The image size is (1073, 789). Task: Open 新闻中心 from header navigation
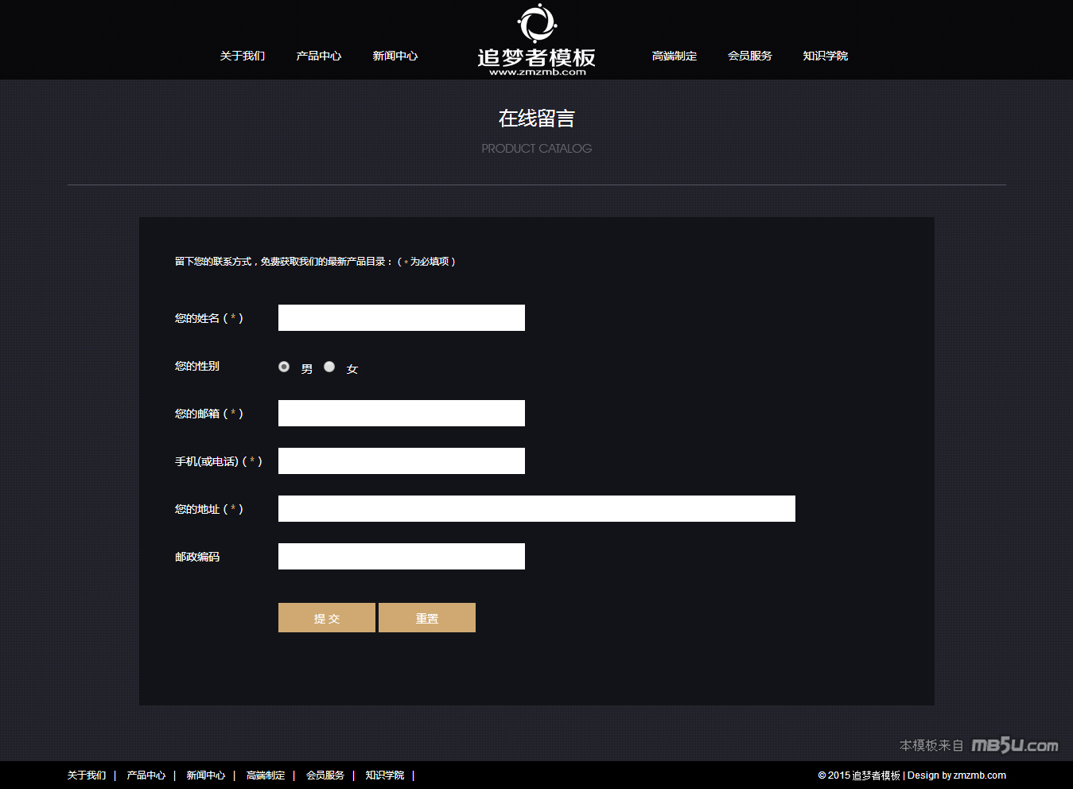[395, 56]
